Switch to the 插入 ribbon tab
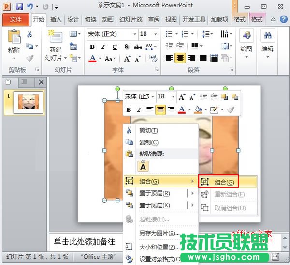 tap(56, 19)
